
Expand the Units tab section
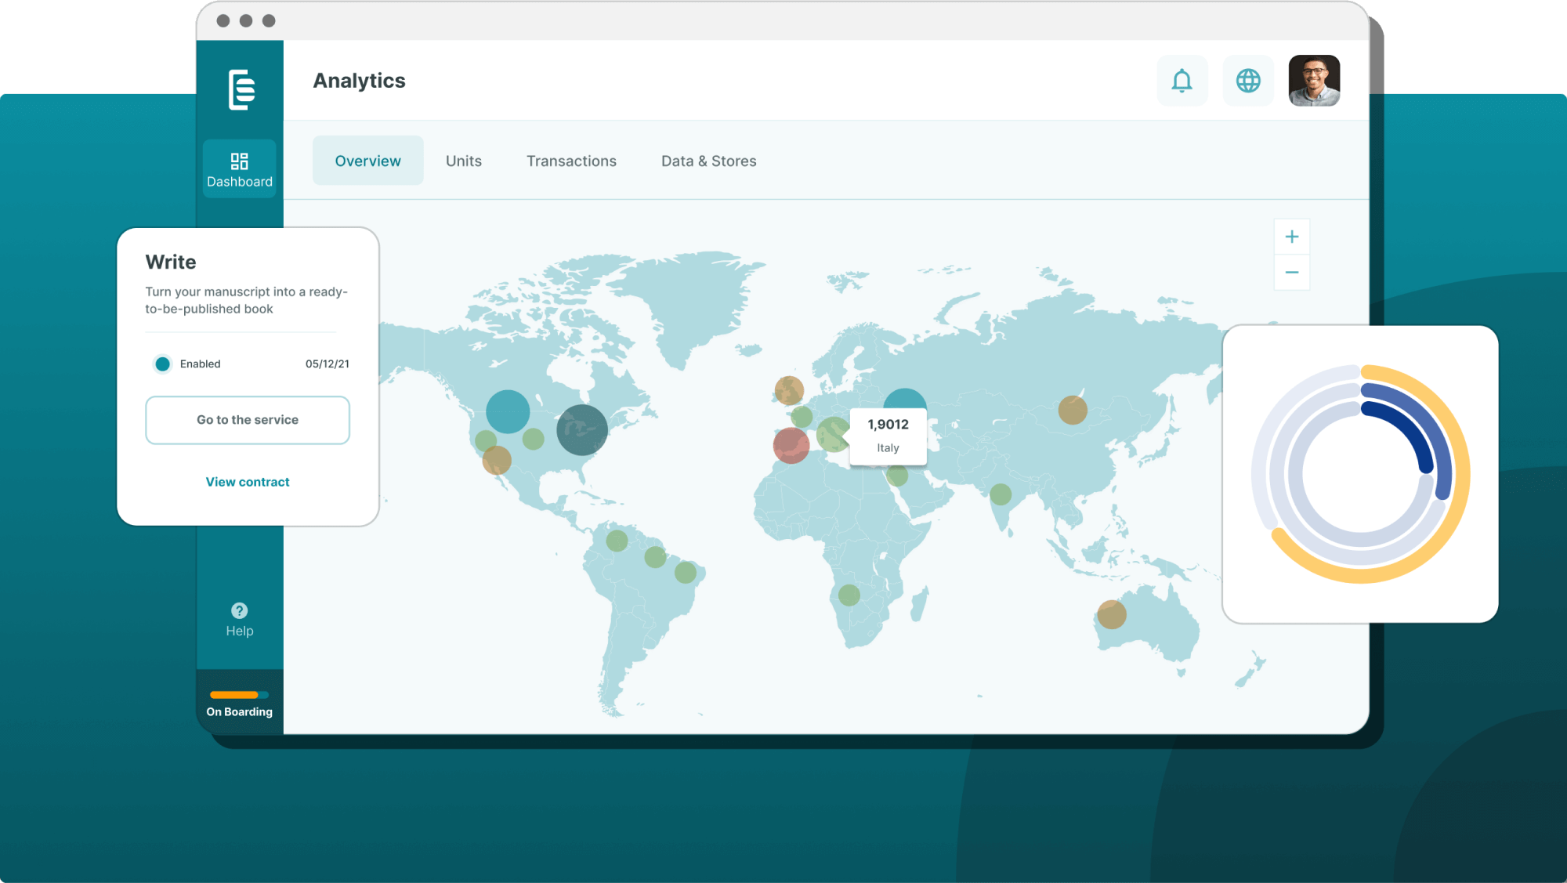[464, 159]
